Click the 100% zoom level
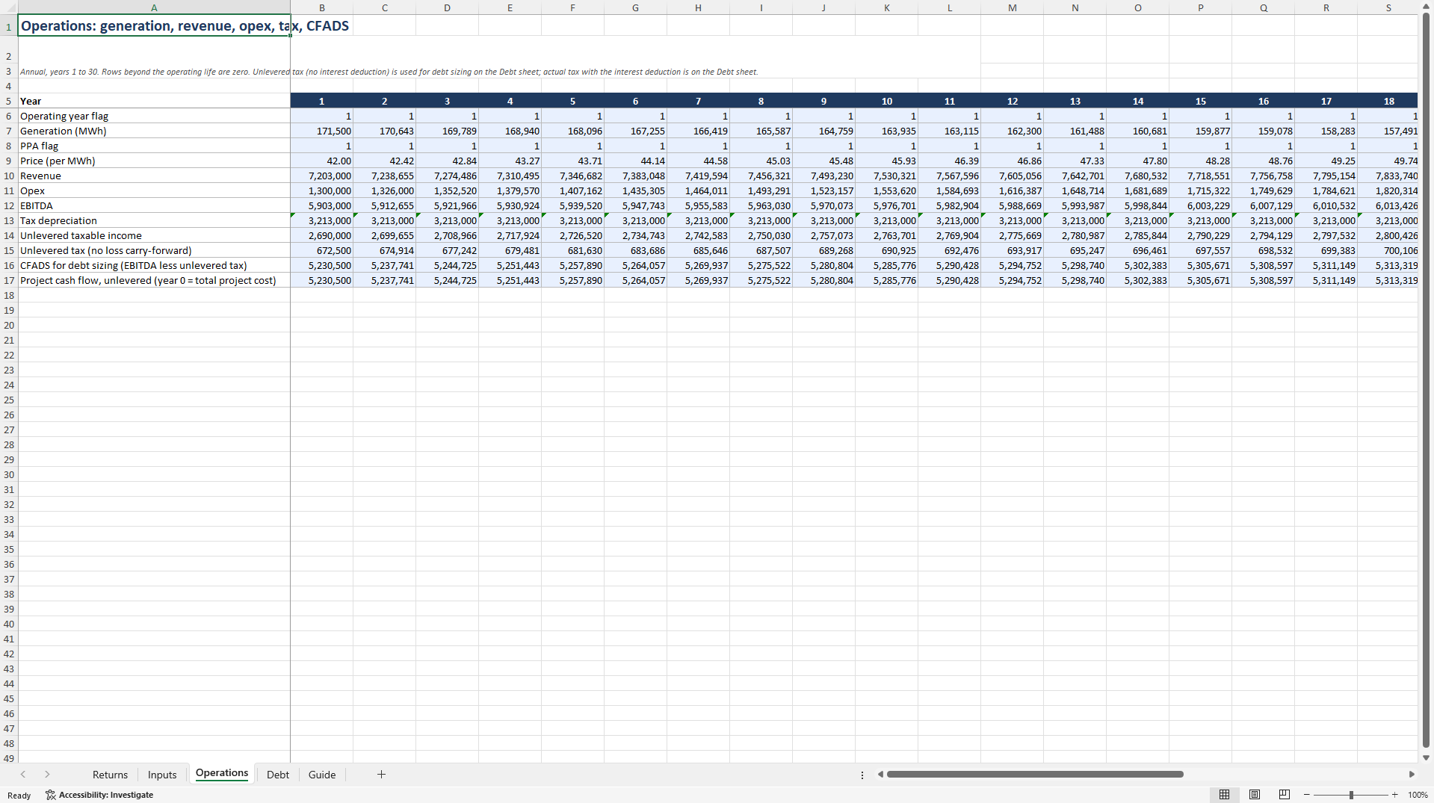The image size is (1434, 803). coord(1418,795)
